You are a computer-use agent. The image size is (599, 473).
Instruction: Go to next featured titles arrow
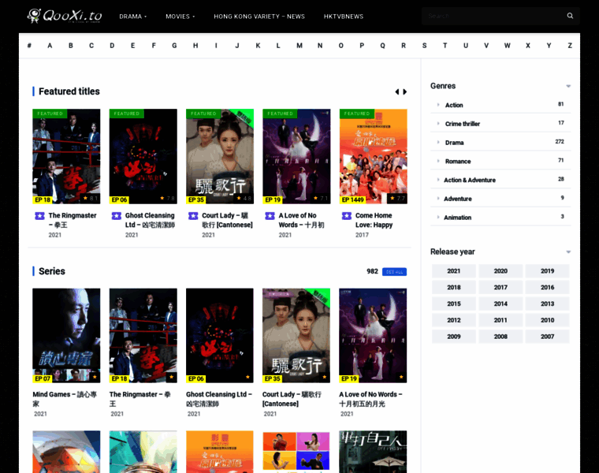point(405,91)
